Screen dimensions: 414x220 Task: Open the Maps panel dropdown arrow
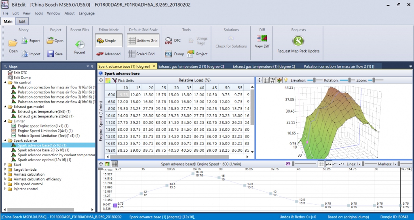(x=88, y=67)
